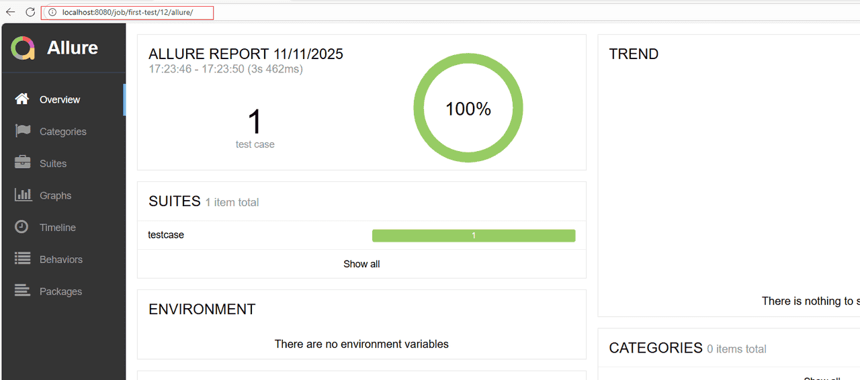The height and width of the screenshot is (380, 860).
Task: Click the Allure logo icon
Action: tap(23, 48)
